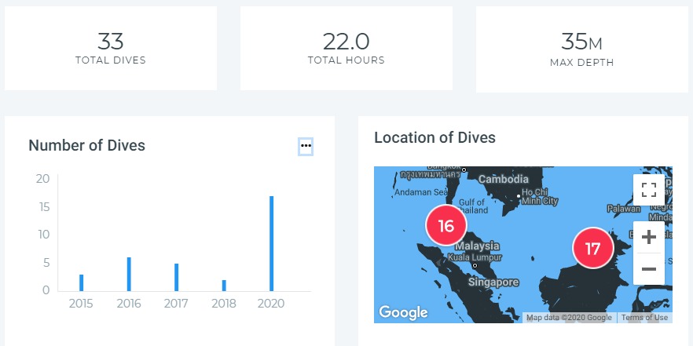Click the 2018 bar in chart
The image size is (693, 346).
(224, 286)
